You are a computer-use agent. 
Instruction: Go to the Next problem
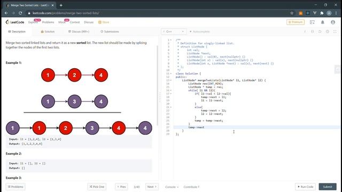point(152,187)
